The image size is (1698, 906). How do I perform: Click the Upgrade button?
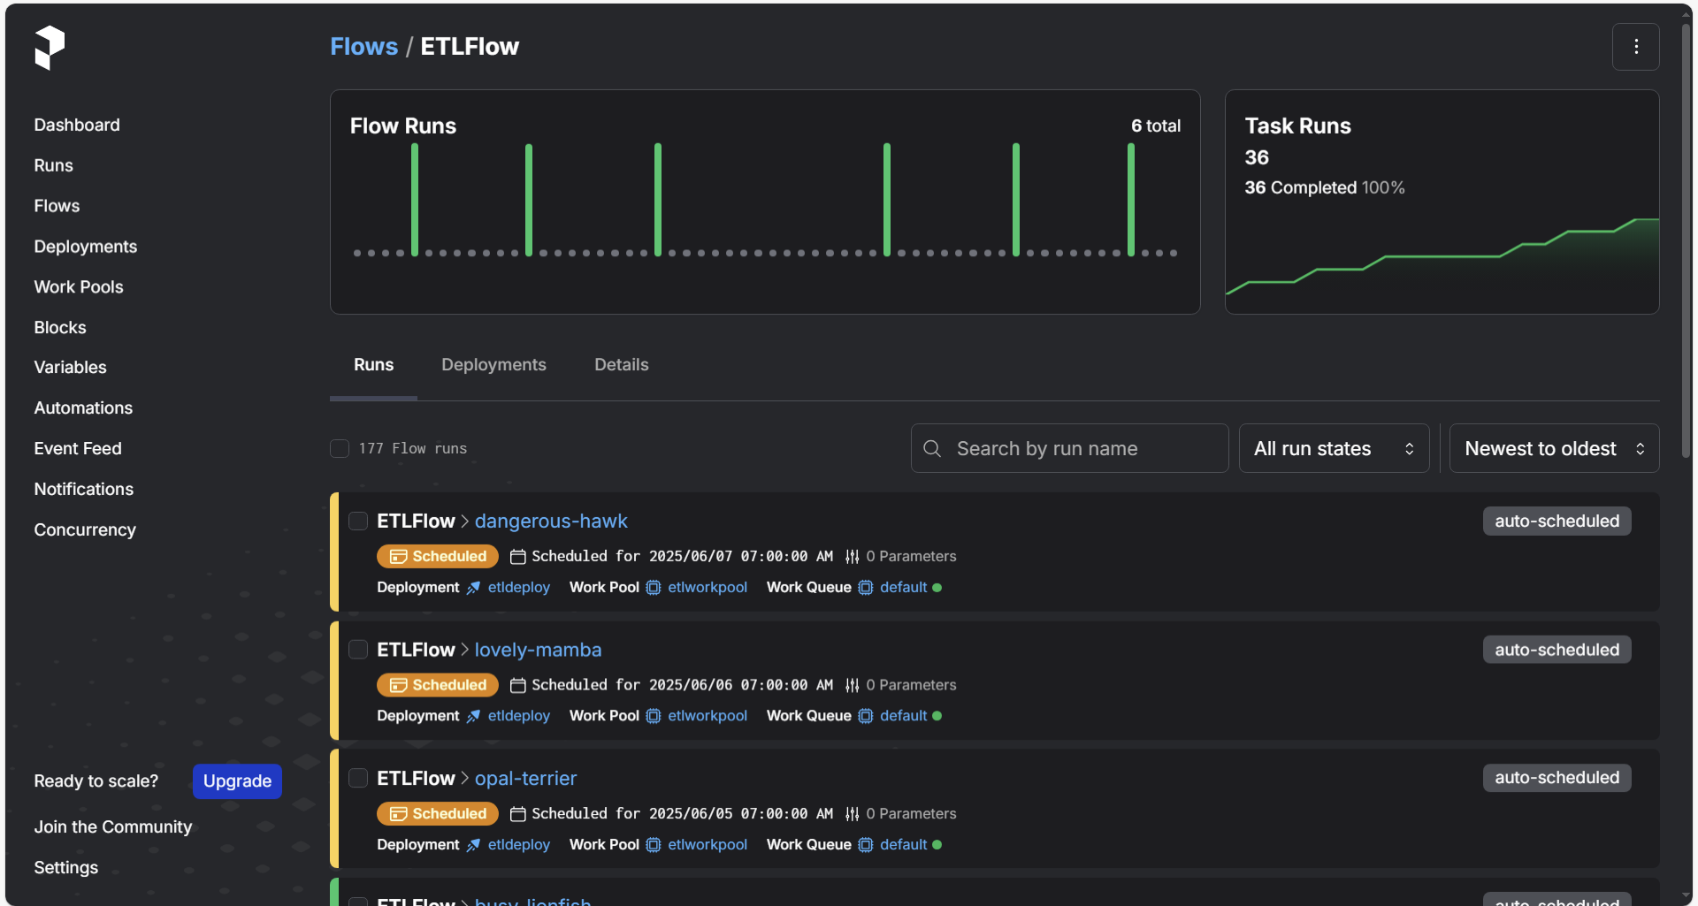237,781
